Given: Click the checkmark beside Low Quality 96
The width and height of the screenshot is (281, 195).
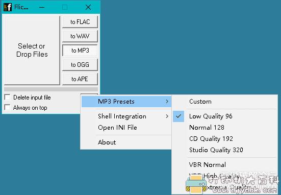Looking at the screenshot, I should click(x=178, y=116).
